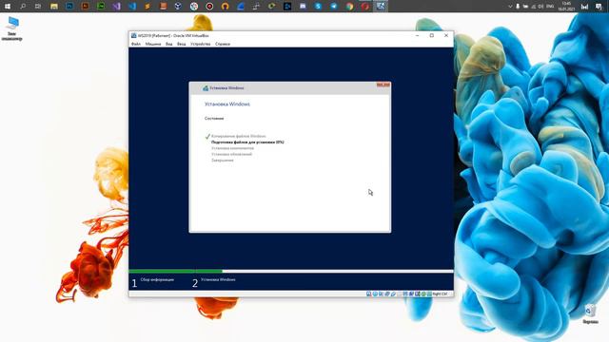Launch Visual Studio (purple) from the taskbar
This screenshot has height=342, width=609.
click(x=116, y=7)
